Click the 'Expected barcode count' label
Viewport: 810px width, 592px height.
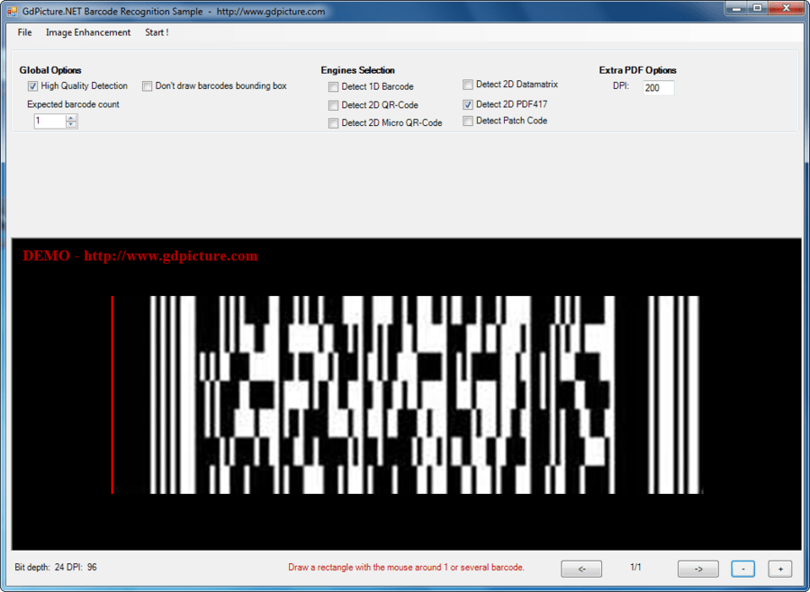point(73,104)
